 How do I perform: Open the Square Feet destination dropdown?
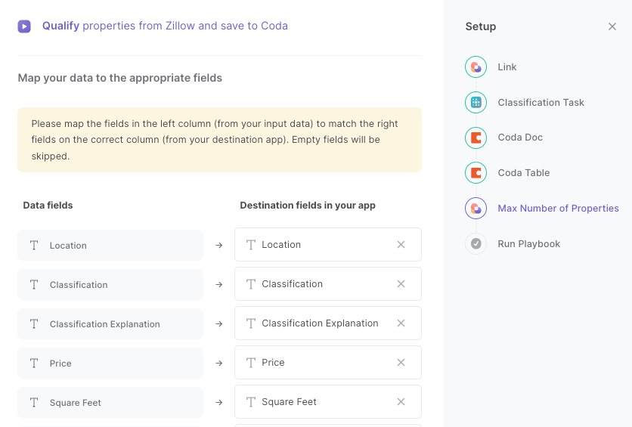[x=327, y=401]
